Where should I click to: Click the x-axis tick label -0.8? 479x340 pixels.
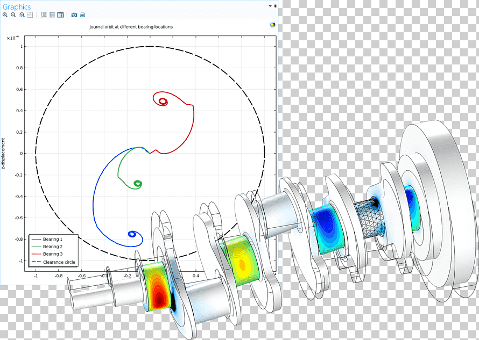click(59, 276)
